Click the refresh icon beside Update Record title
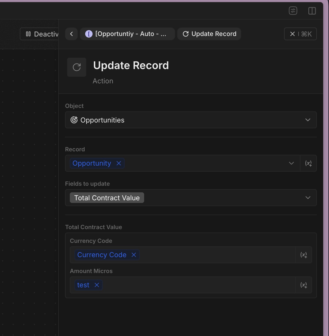 coord(77,67)
